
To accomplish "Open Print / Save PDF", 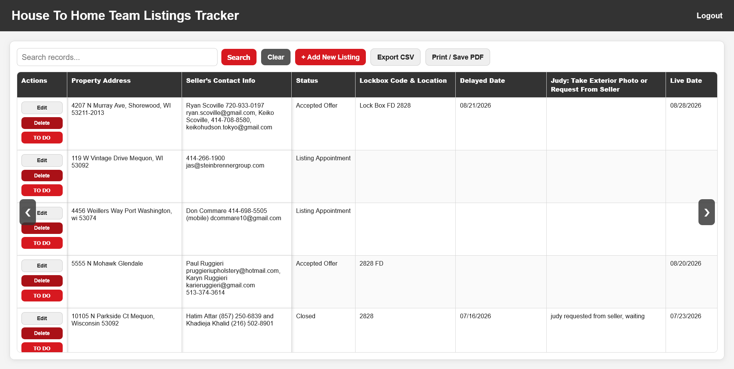I will (x=458, y=57).
